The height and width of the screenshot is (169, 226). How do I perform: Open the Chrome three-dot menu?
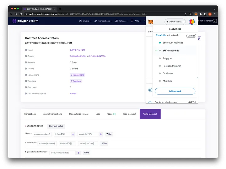coord(215,14)
